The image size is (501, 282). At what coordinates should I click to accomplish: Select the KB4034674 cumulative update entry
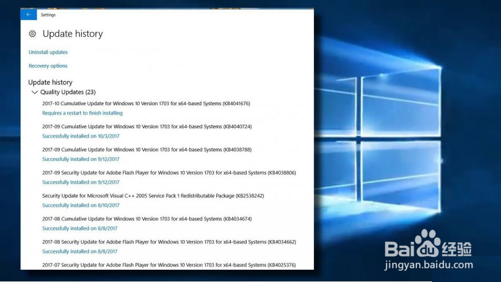point(147,219)
